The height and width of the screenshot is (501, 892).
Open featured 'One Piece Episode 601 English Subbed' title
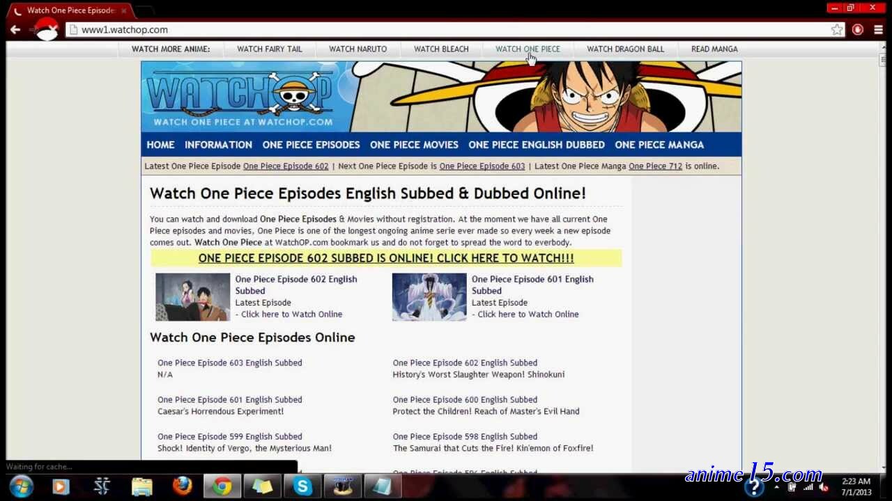(x=532, y=285)
